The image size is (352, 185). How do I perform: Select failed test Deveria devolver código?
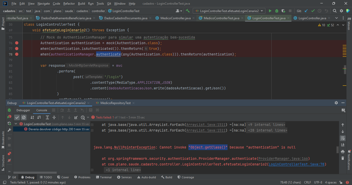coord(52,129)
